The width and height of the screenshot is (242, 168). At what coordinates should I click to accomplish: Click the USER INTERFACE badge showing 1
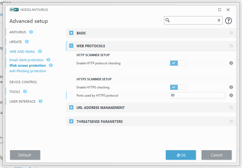point(41,101)
